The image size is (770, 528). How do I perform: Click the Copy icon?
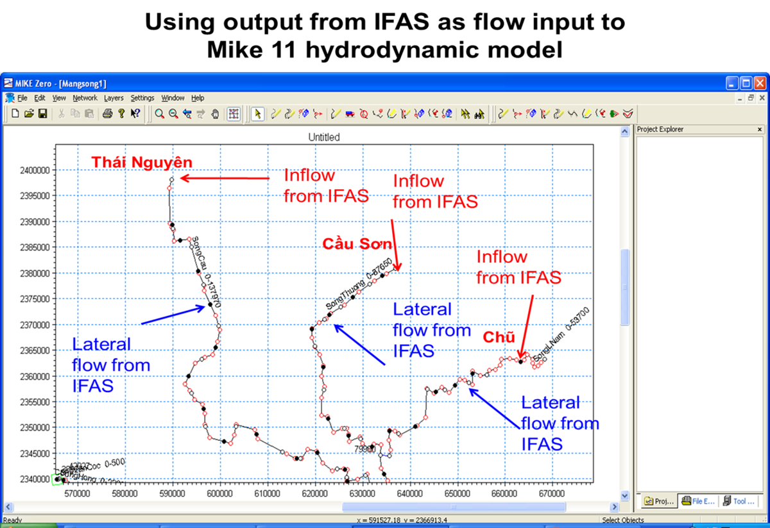tap(75, 113)
